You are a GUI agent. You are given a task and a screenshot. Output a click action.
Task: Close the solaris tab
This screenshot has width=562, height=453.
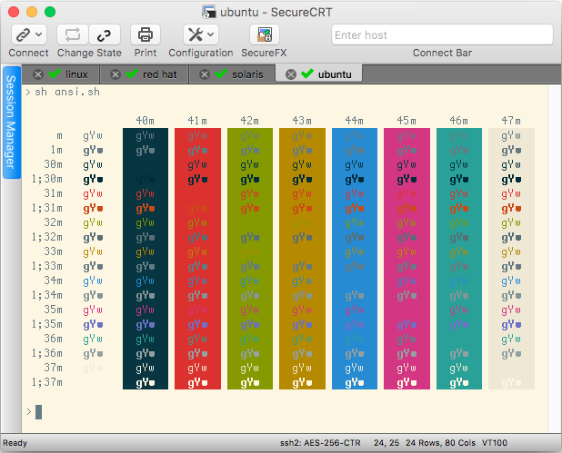205,74
